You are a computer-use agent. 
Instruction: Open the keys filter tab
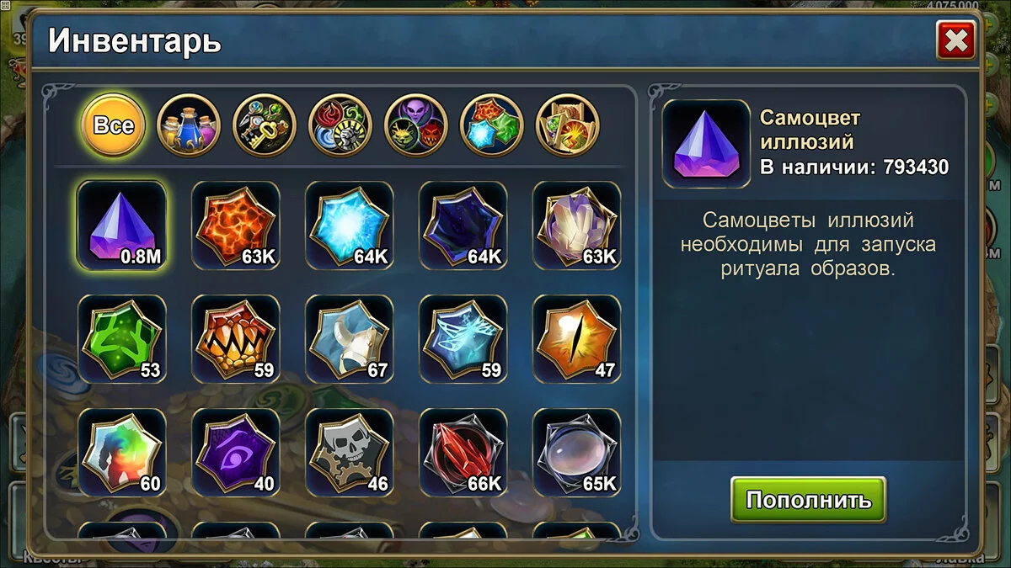click(265, 125)
